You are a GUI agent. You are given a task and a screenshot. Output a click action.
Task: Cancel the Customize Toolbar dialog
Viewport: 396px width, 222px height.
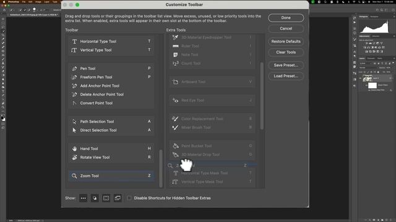point(286,28)
